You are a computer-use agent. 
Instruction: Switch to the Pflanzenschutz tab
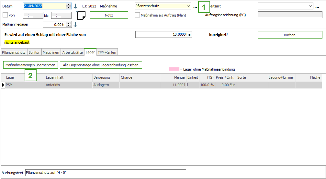pos(14,52)
